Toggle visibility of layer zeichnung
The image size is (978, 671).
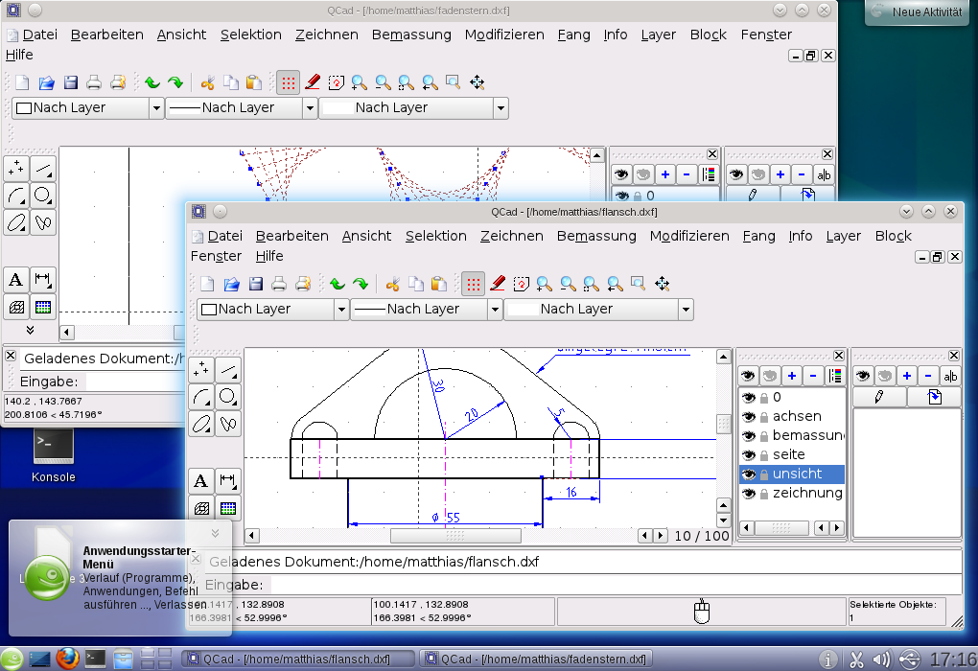(749, 494)
